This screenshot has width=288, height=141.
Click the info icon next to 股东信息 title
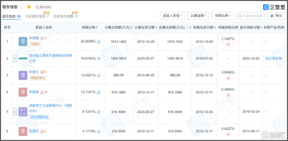pos(22,7)
